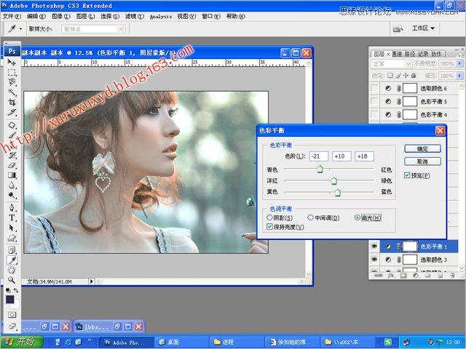Select the Rectangular Marquee tool

pos(12,73)
